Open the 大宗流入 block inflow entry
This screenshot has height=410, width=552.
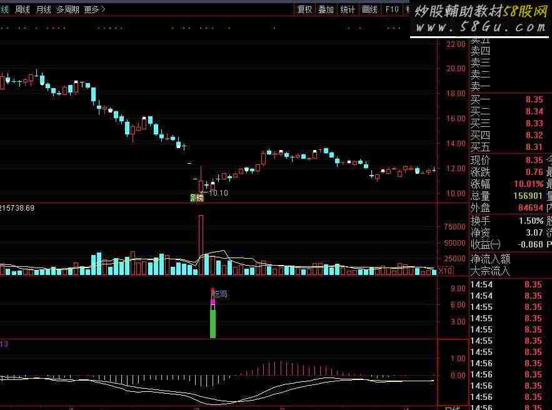(x=490, y=271)
